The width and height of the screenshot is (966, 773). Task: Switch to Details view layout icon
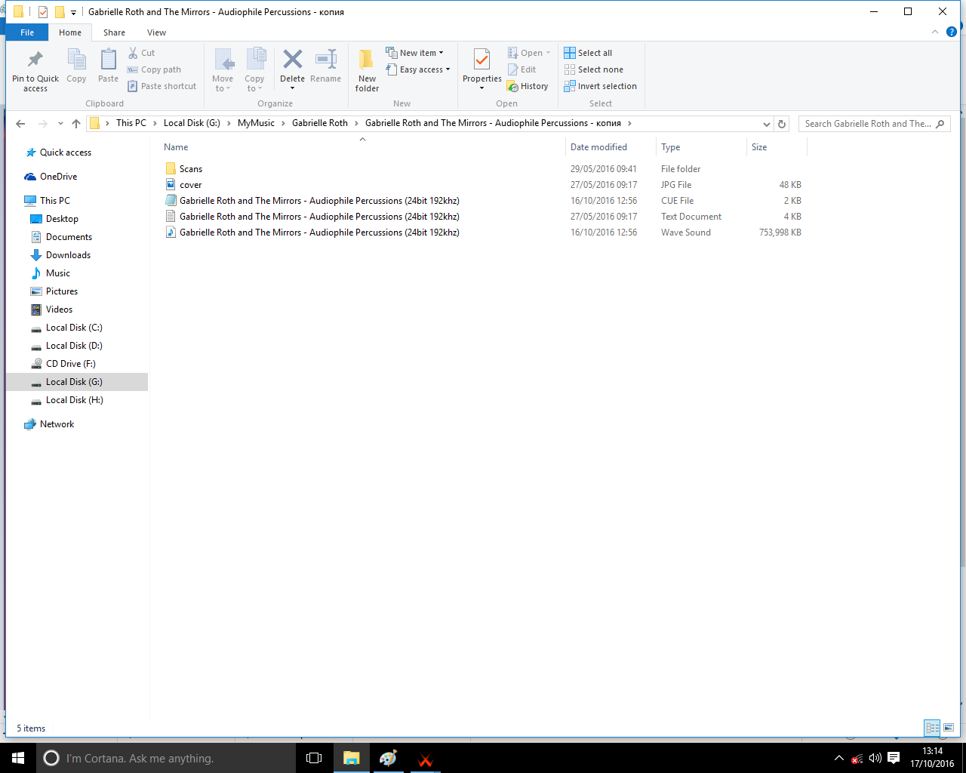tap(933, 728)
